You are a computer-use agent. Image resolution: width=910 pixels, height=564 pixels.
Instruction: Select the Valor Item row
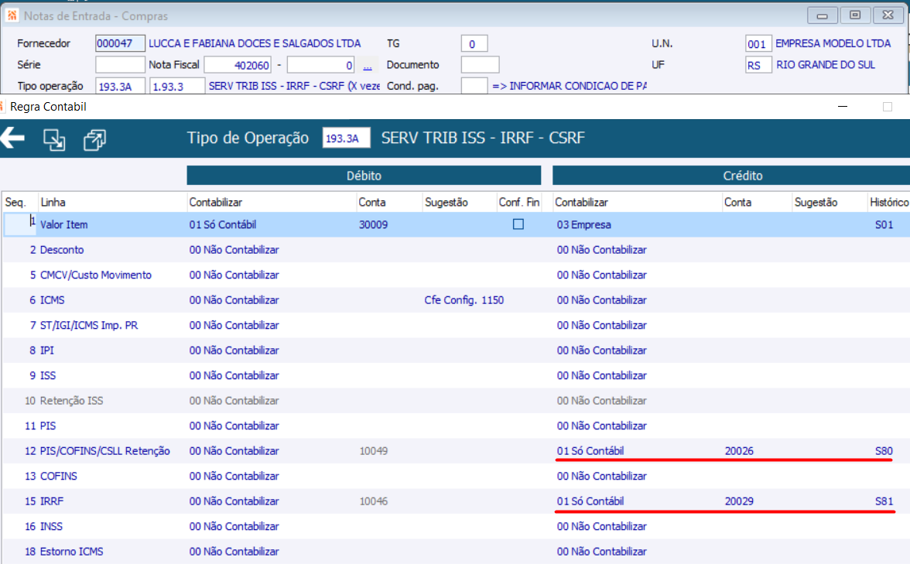[x=457, y=224]
